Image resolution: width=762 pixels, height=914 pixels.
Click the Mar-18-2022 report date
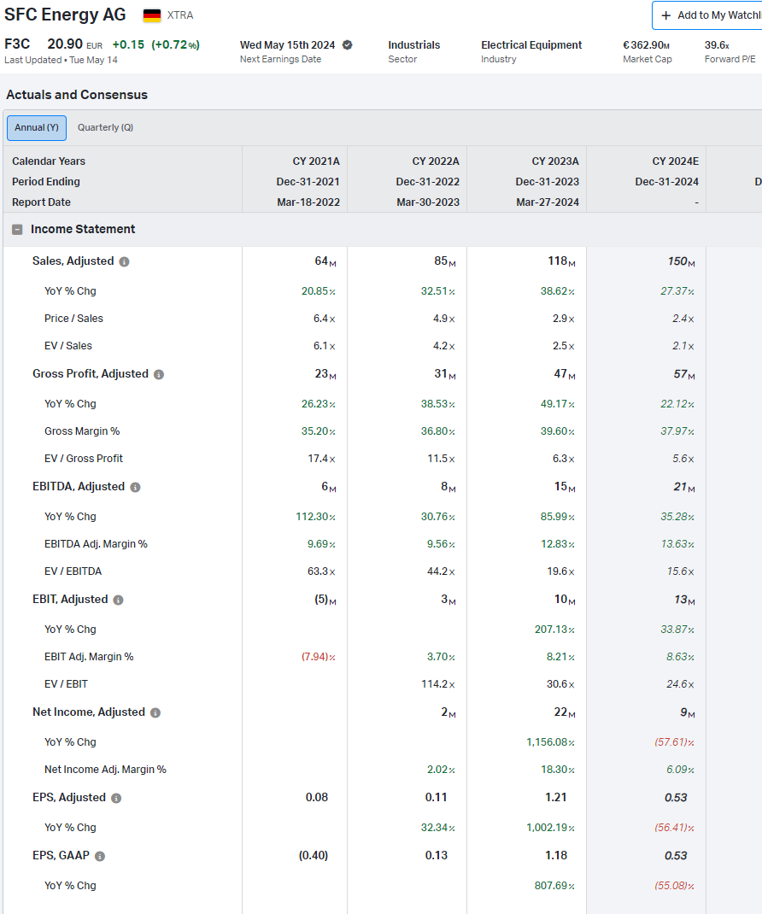tap(308, 202)
